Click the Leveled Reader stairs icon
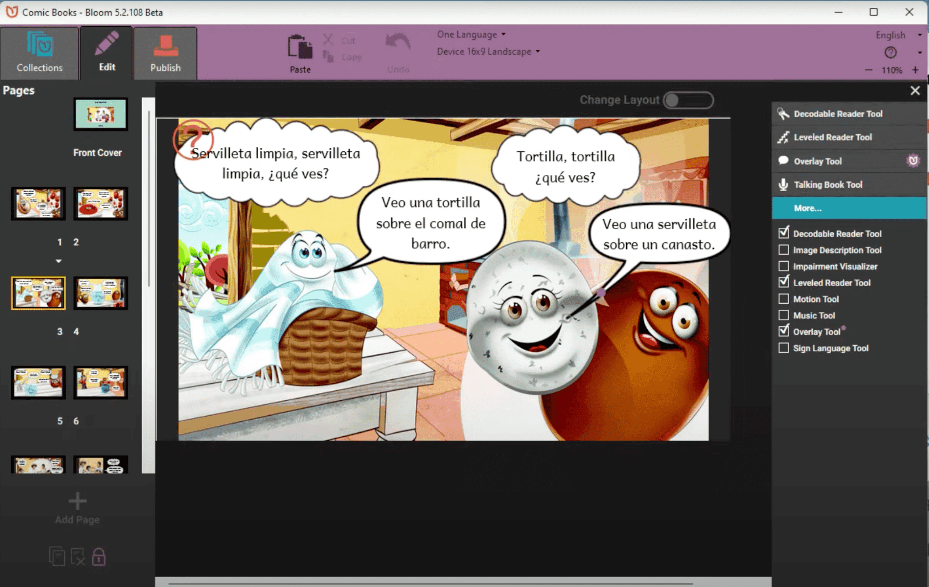The height and width of the screenshot is (587, 929). [x=783, y=137]
